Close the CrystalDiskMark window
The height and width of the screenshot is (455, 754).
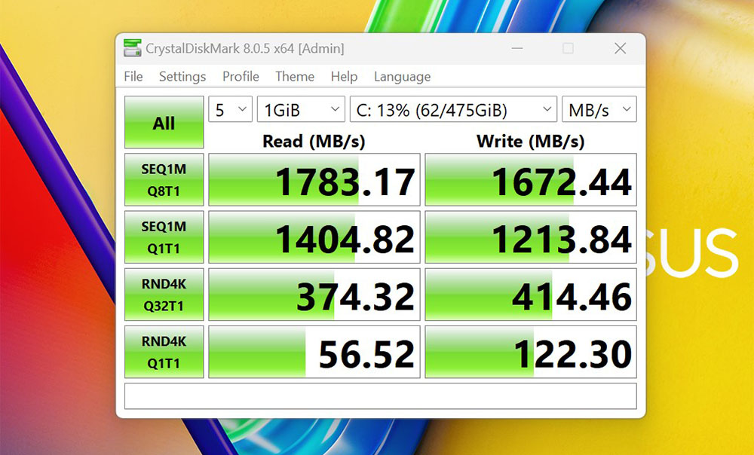[621, 48]
